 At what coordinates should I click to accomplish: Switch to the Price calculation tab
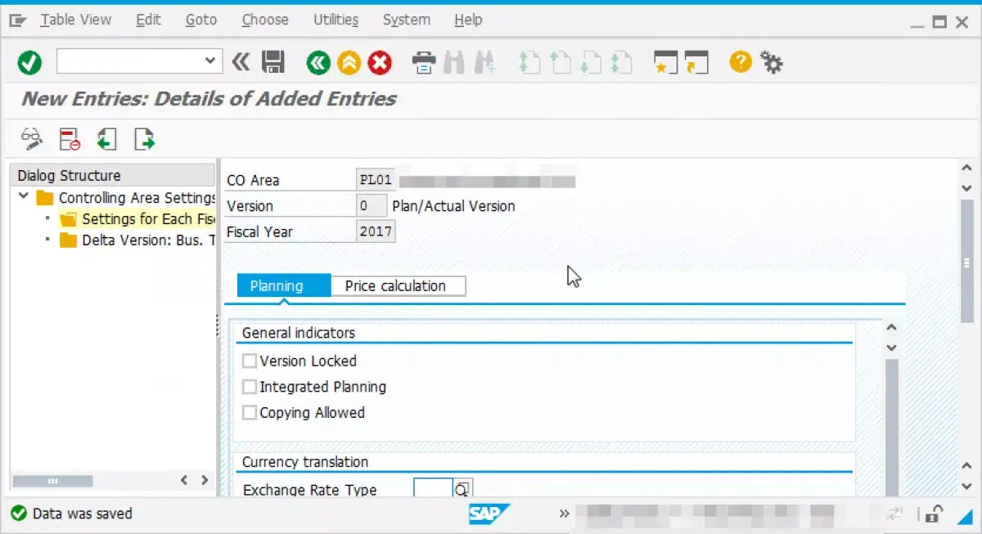[x=399, y=285]
